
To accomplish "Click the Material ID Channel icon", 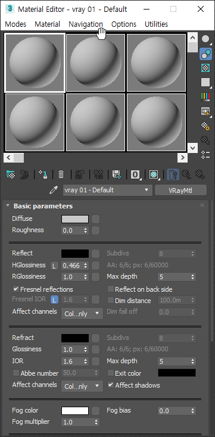I will (x=136, y=175).
